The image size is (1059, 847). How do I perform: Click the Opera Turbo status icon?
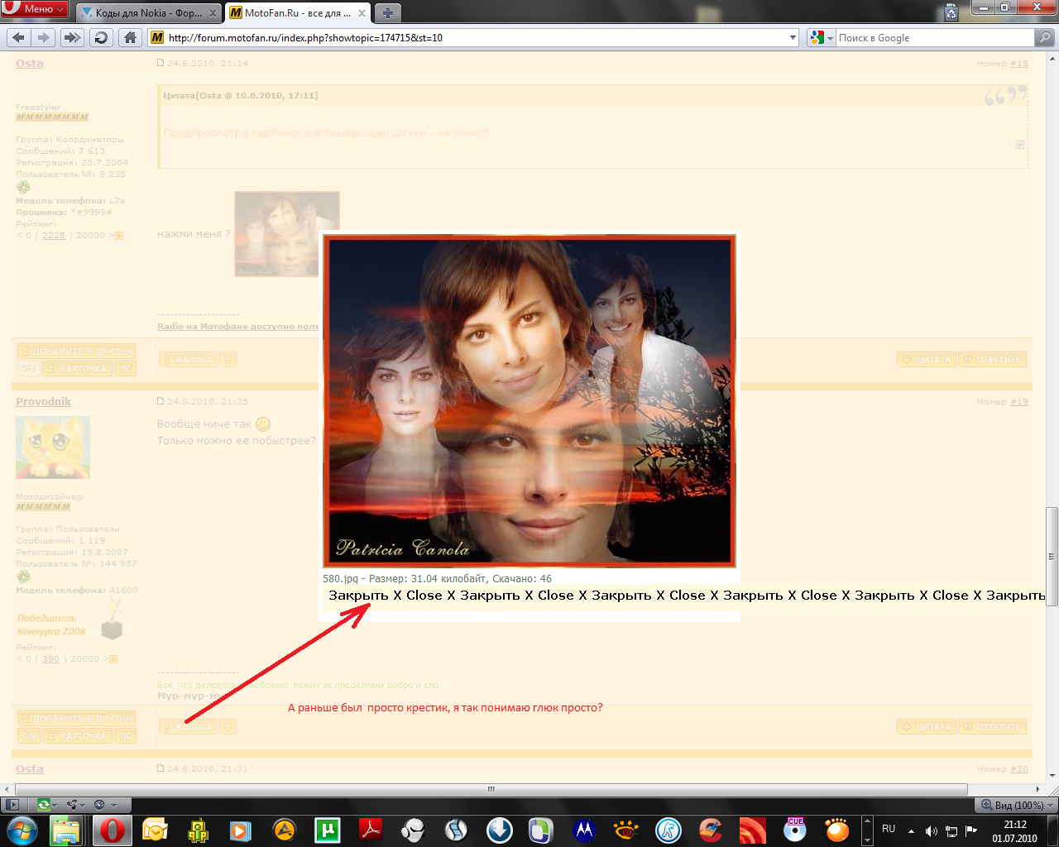point(99,804)
